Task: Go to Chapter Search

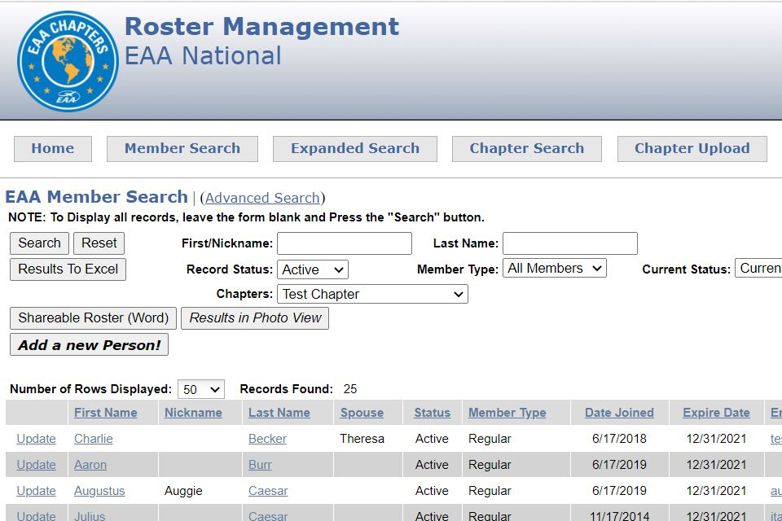Action: [526, 148]
